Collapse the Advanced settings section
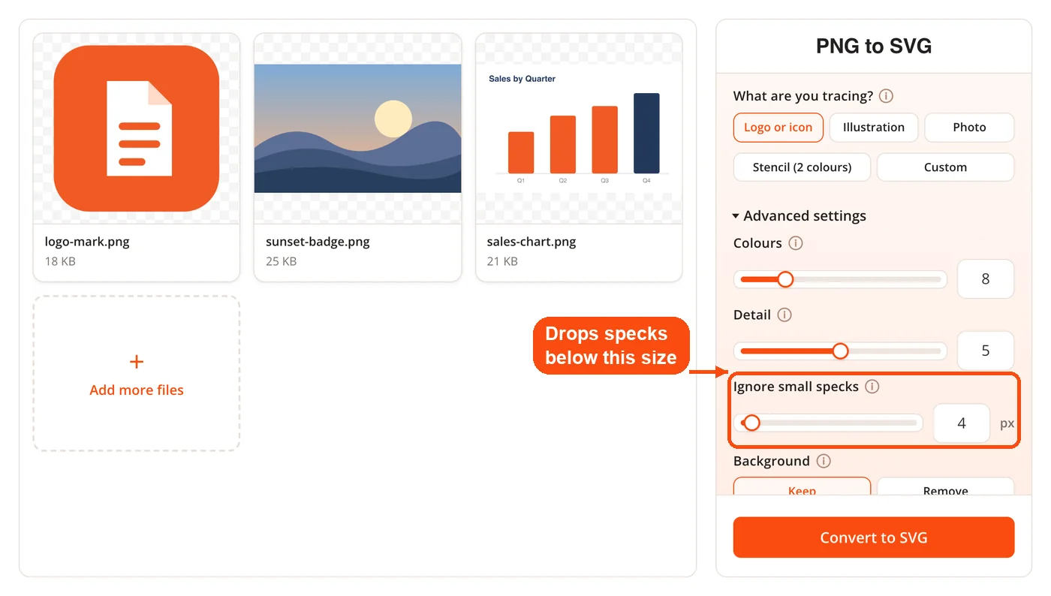This screenshot has width=1051, height=596. (x=800, y=216)
